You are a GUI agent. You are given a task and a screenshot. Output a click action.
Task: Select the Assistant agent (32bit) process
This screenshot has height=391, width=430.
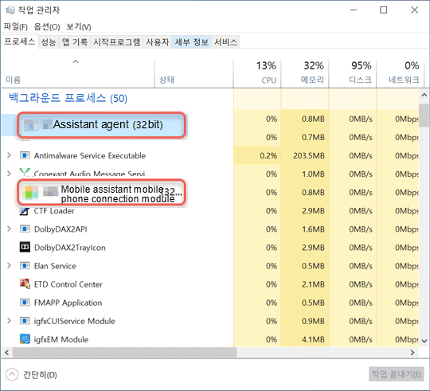[x=101, y=125]
